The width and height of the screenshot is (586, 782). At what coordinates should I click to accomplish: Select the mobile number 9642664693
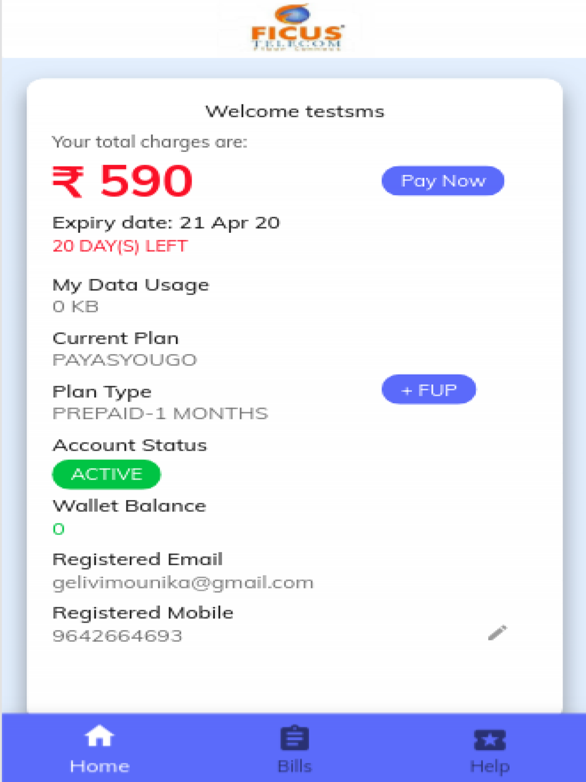(117, 635)
